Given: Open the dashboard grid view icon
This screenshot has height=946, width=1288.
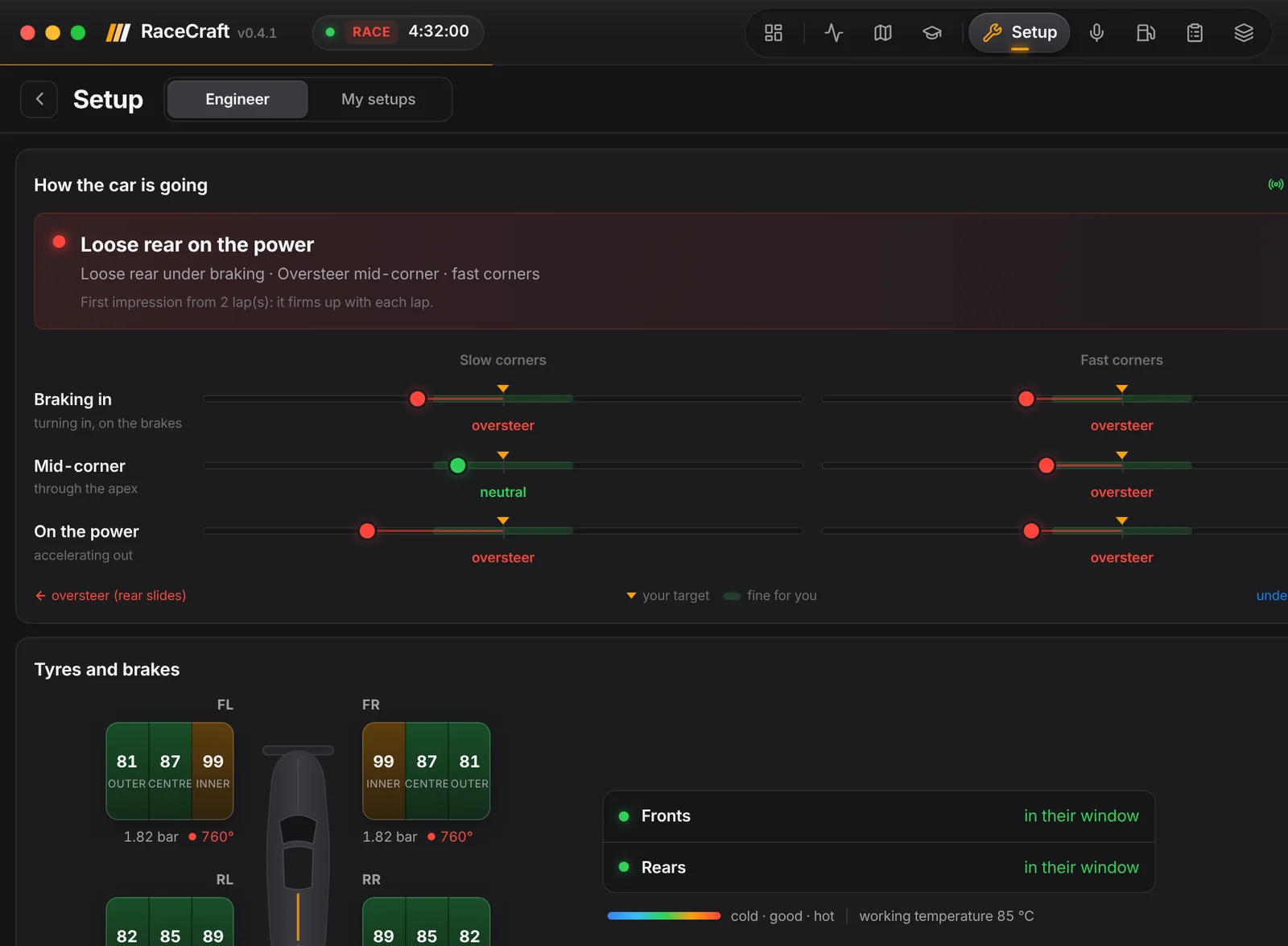Looking at the screenshot, I should [x=773, y=32].
